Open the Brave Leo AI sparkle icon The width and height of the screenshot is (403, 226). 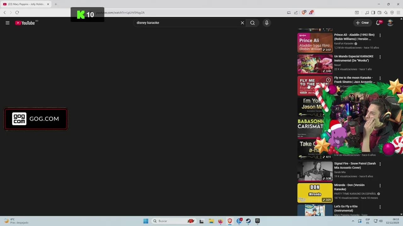tap(386, 13)
